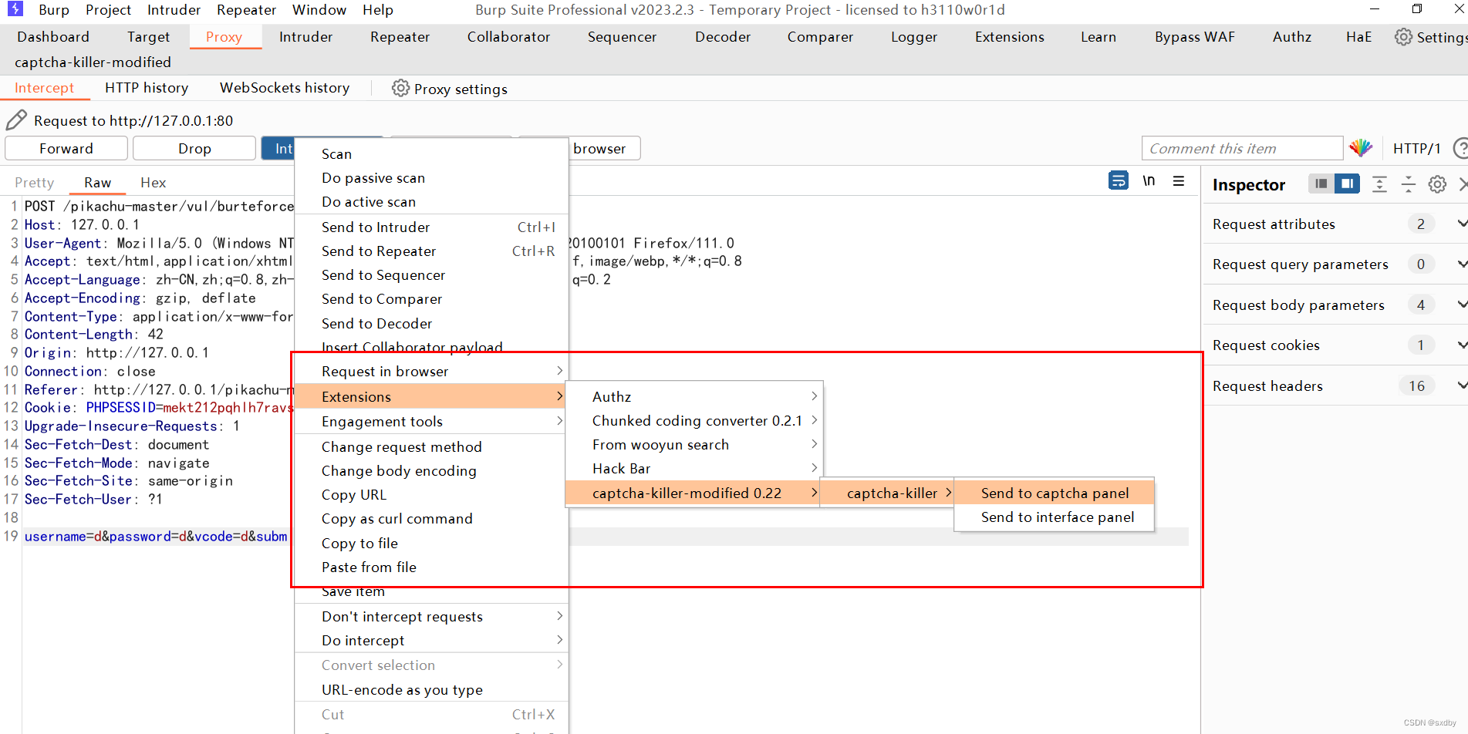Click the Intercept is on toggle button
The height and width of the screenshot is (734, 1468).
click(x=278, y=148)
